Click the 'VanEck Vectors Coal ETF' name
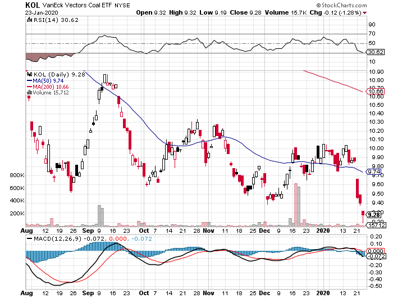The image size is (393, 298). pos(77,5)
